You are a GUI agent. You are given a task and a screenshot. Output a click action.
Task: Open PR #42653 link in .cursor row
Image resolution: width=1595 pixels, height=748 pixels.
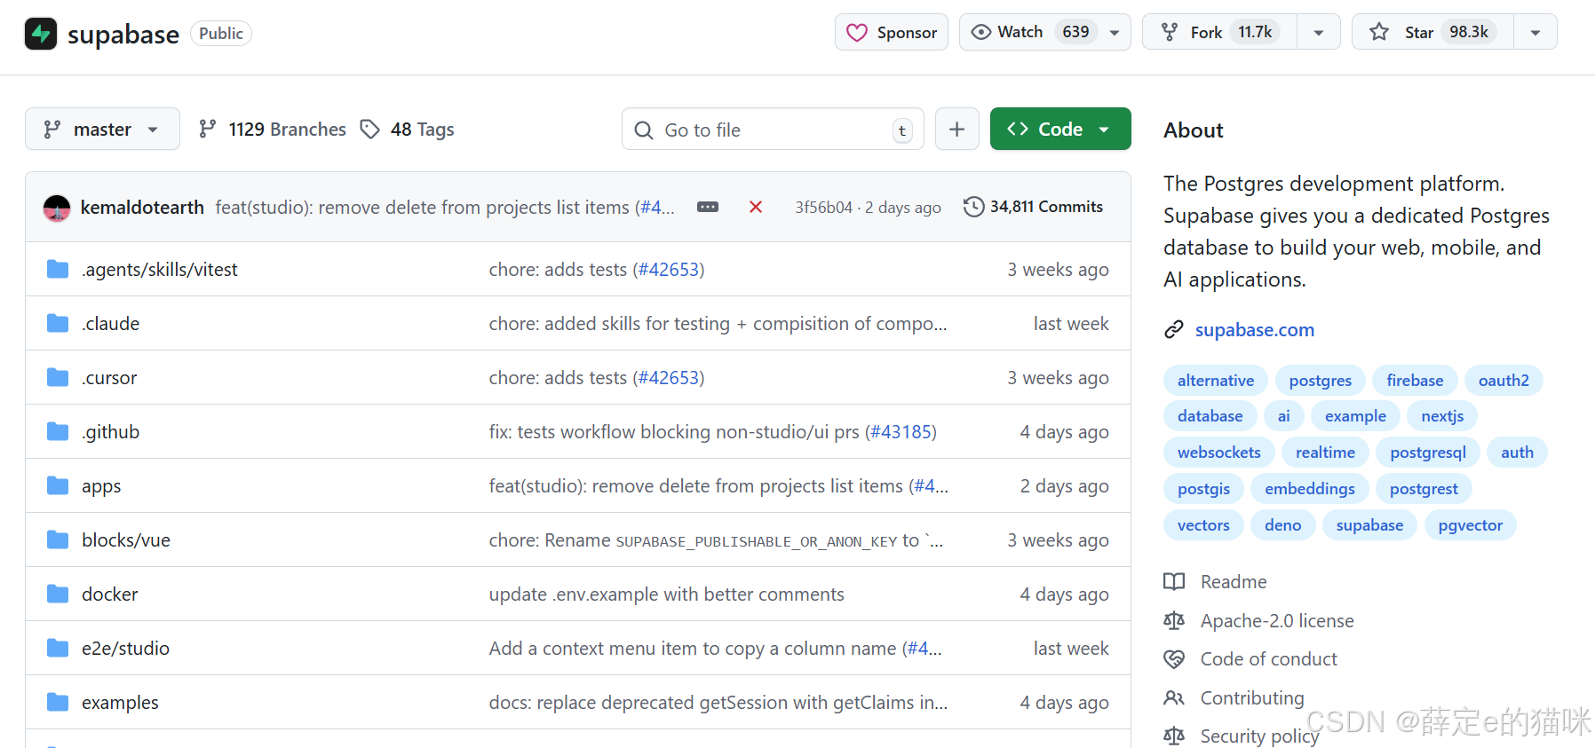pos(669,378)
